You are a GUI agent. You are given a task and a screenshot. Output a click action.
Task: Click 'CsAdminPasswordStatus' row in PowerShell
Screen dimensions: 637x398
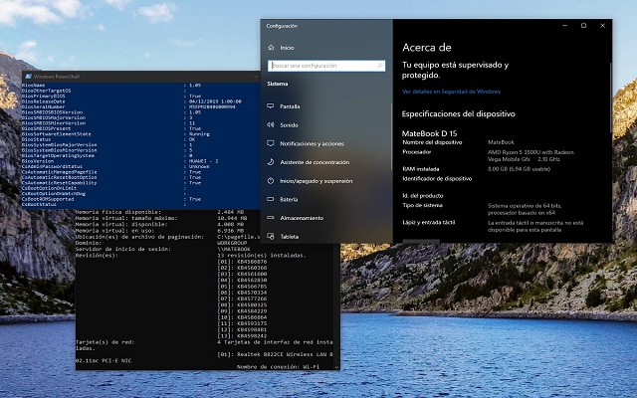click(115, 166)
